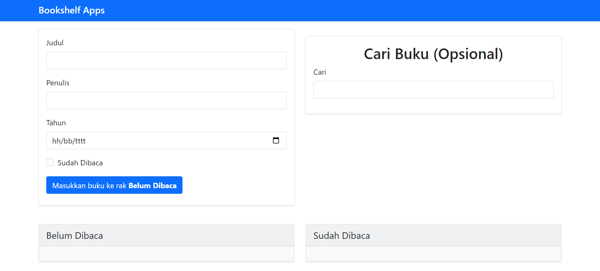Image resolution: width=600 pixels, height=271 pixels.
Task: Click the Judul field label
Action: point(55,43)
